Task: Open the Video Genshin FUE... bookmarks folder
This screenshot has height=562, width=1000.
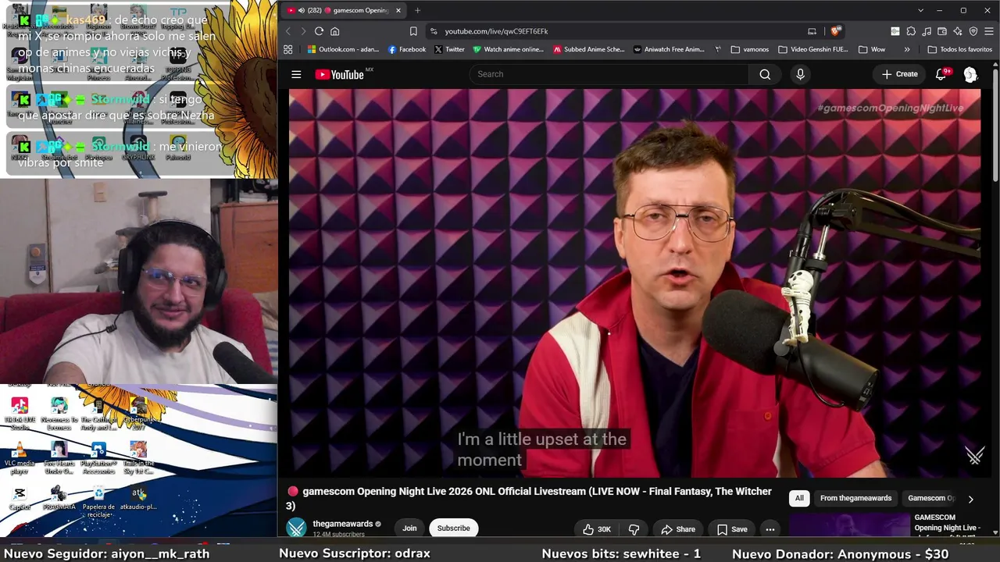Action: click(813, 49)
